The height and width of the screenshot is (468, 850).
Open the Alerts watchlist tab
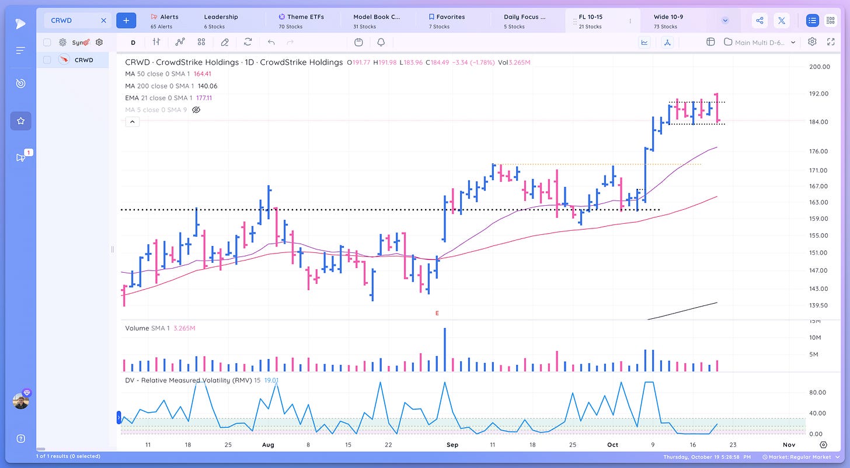pyautogui.click(x=165, y=21)
